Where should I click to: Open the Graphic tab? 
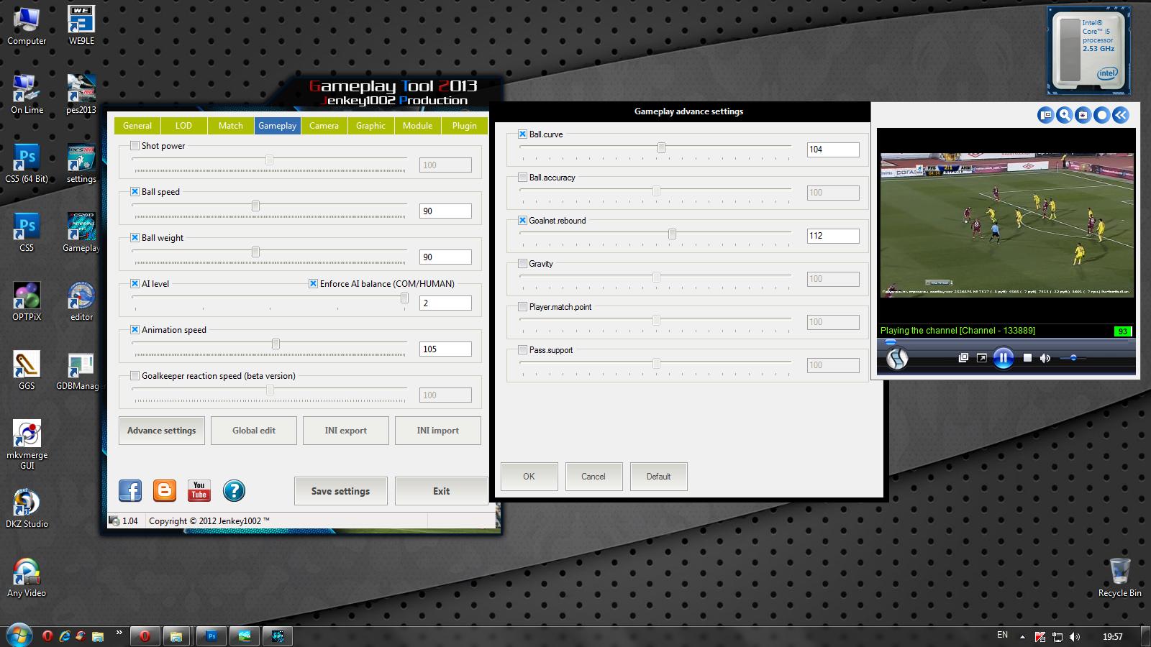tap(370, 126)
